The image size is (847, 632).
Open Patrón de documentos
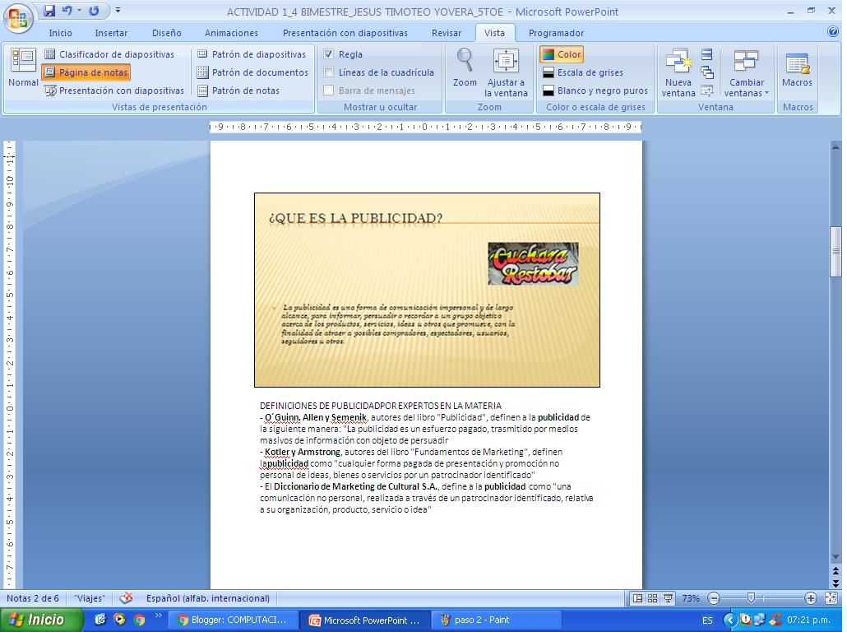click(x=252, y=72)
